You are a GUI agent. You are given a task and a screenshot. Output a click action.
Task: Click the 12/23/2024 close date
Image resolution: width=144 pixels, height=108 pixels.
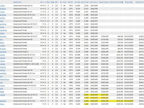129,85
